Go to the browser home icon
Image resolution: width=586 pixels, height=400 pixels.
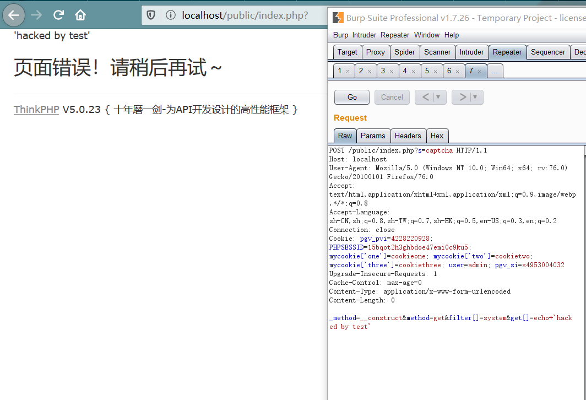(x=80, y=15)
